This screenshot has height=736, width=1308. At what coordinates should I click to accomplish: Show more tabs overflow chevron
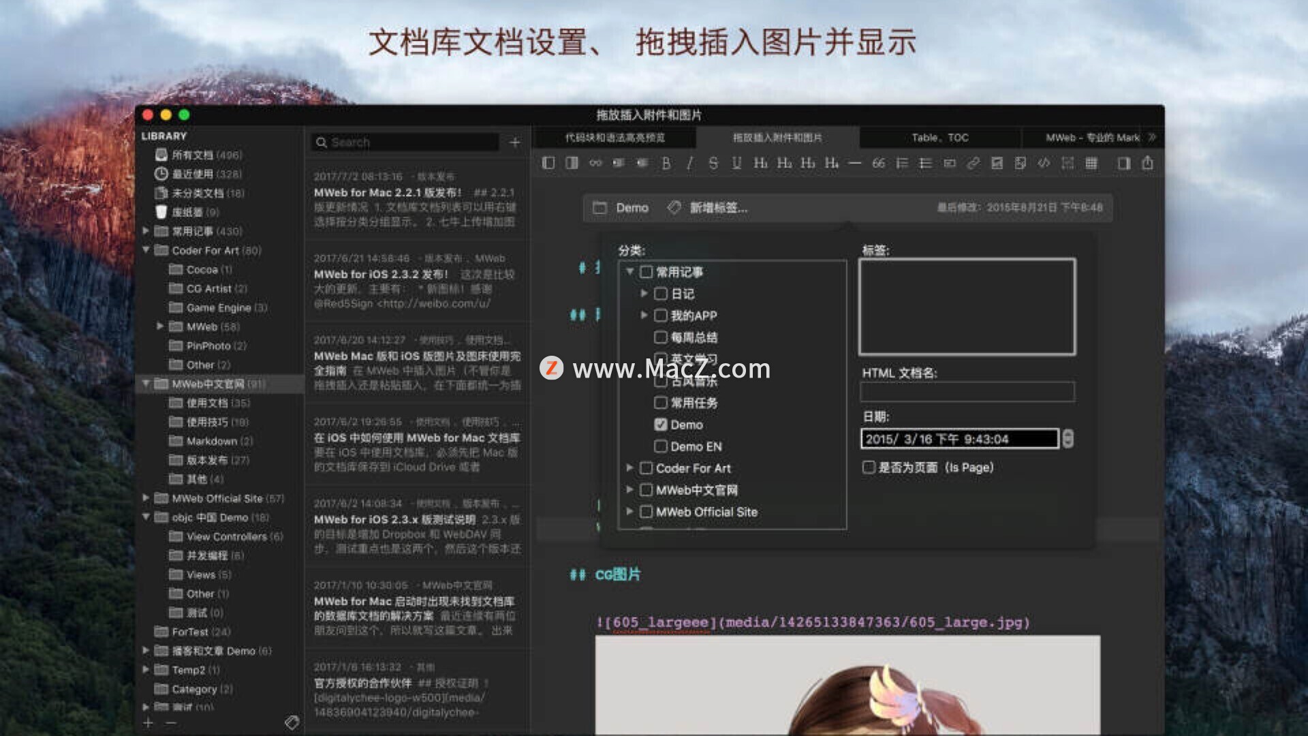pos(1152,137)
